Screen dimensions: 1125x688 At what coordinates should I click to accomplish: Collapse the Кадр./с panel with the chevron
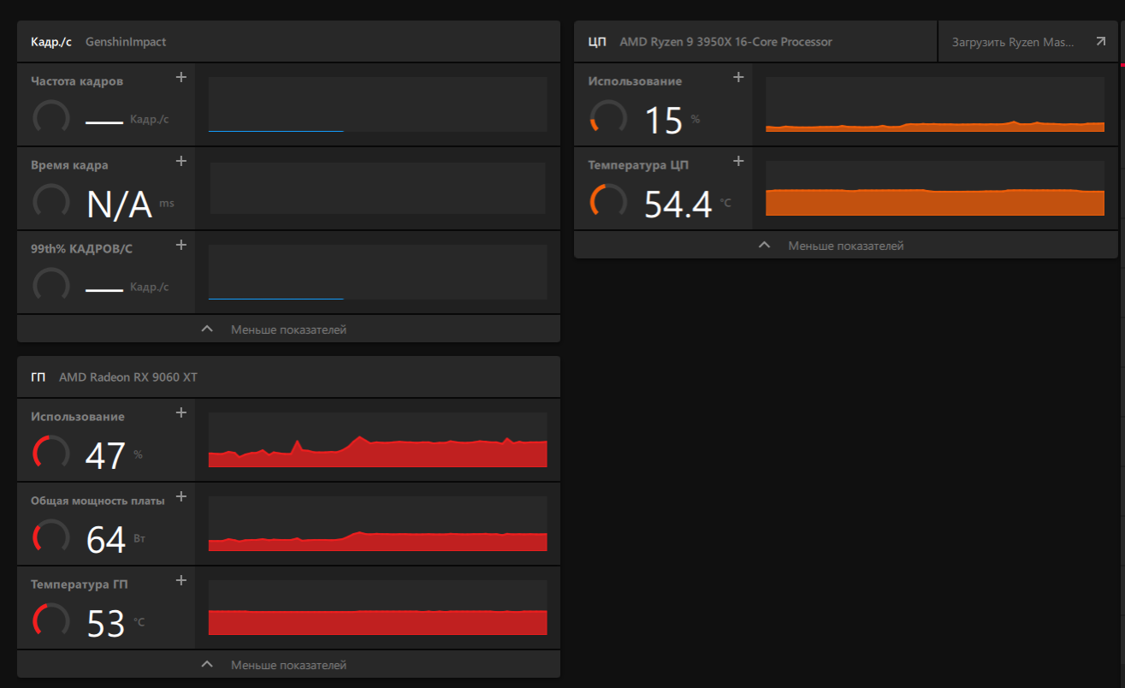click(207, 329)
